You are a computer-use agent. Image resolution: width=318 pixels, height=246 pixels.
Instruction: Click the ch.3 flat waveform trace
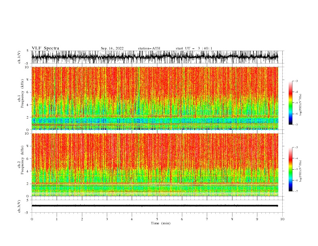tap(155, 206)
